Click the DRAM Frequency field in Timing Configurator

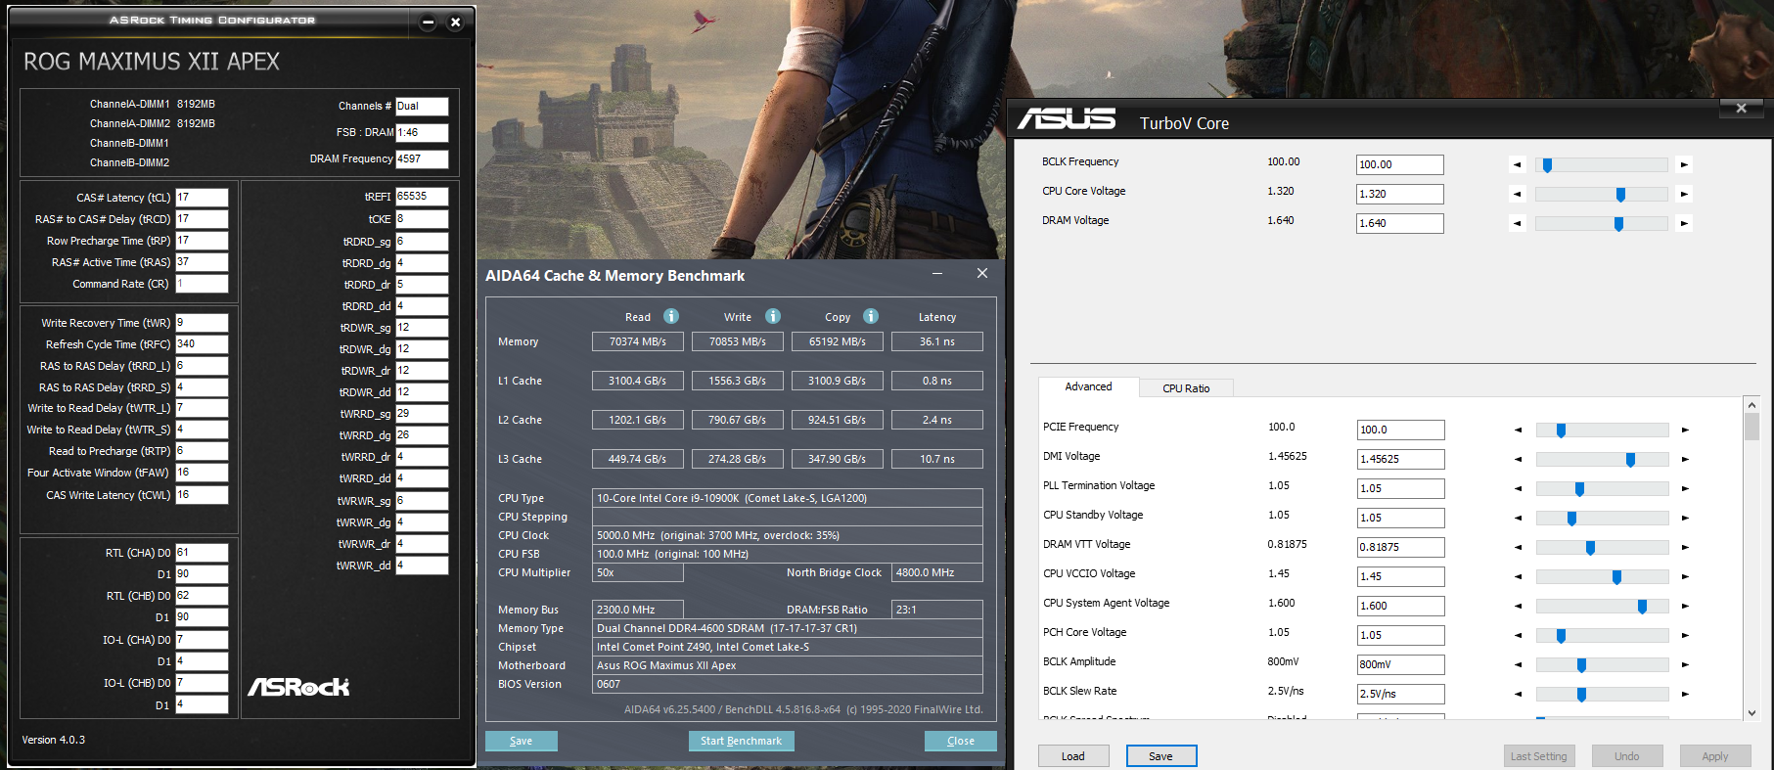(422, 159)
